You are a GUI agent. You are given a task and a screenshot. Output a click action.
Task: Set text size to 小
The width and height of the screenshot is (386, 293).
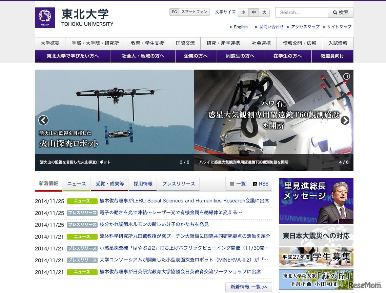(x=243, y=13)
